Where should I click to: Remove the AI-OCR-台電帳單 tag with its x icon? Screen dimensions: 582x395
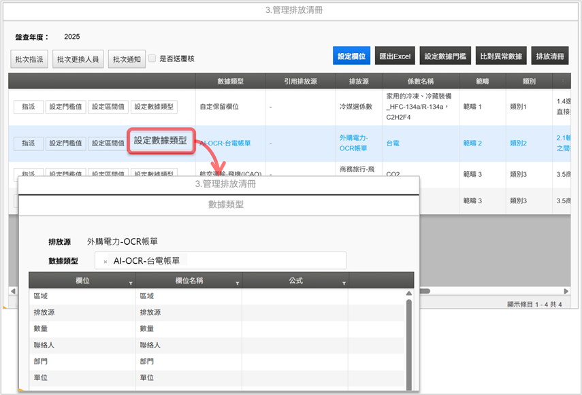[x=105, y=261]
